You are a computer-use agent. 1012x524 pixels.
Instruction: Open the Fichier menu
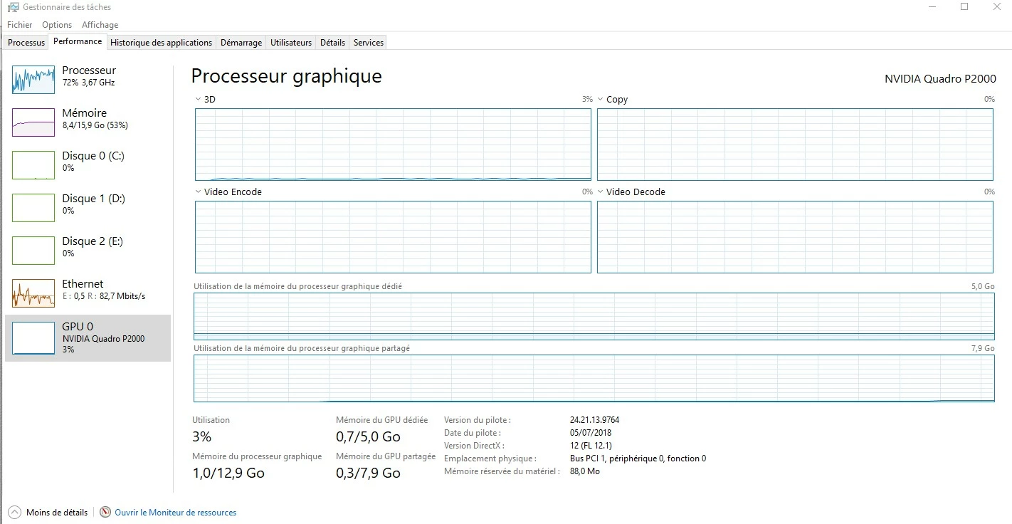click(x=20, y=25)
